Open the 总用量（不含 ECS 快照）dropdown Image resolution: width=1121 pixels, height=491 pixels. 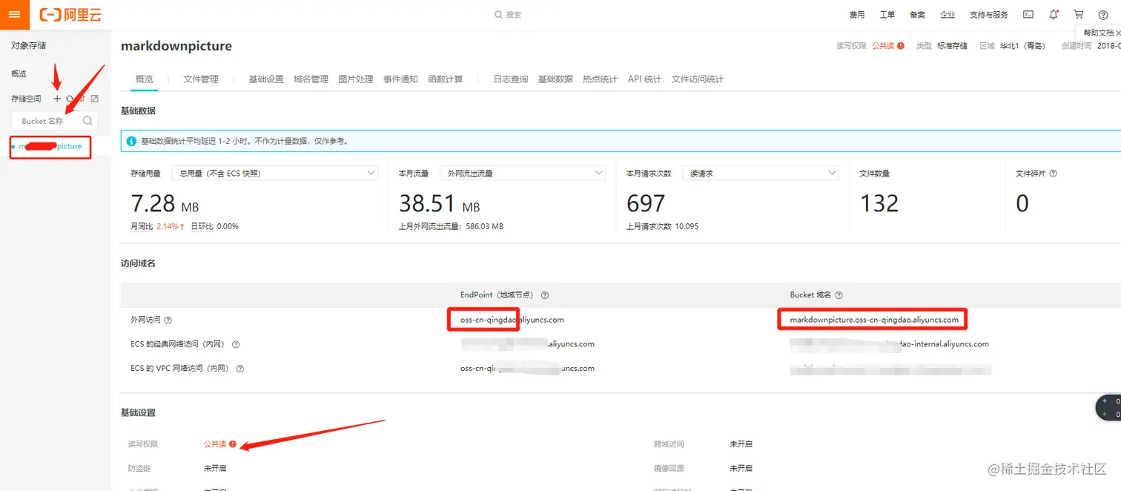[275, 173]
